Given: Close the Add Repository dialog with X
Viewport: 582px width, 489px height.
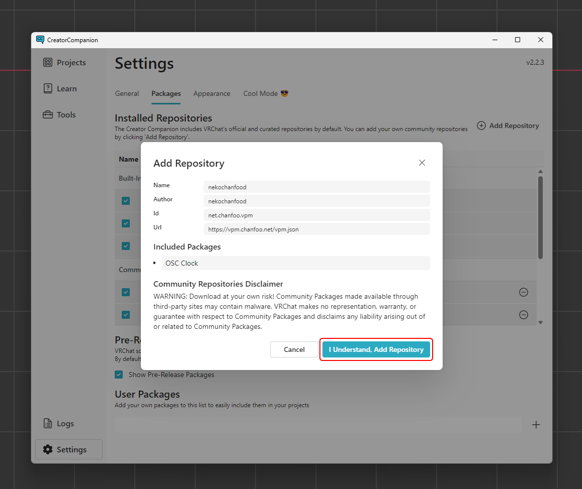Looking at the screenshot, I should pyautogui.click(x=422, y=163).
